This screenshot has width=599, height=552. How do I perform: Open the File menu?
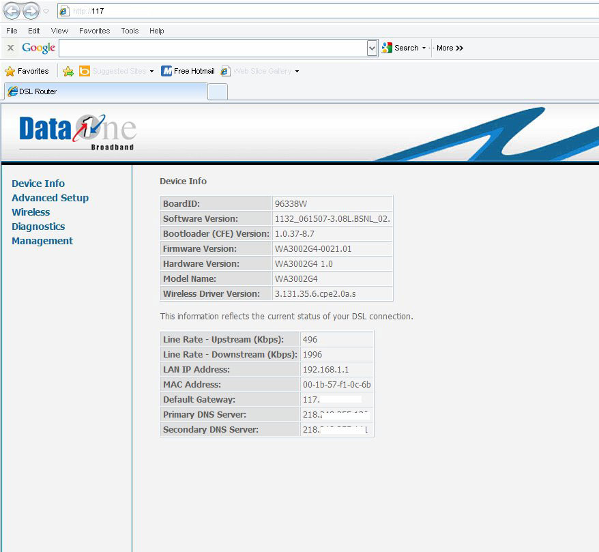coord(12,31)
